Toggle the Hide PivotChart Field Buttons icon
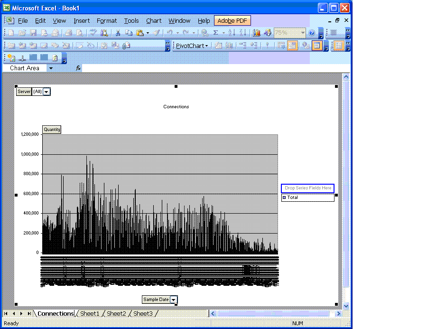This screenshot has height=329, width=446. click(x=292, y=46)
